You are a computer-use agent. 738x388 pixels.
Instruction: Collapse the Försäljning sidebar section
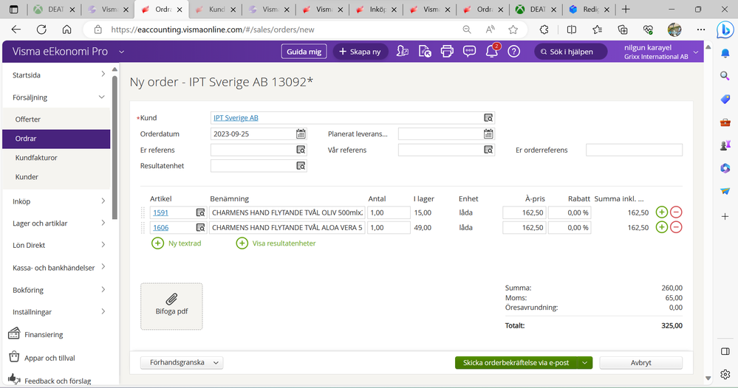click(x=103, y=97)
